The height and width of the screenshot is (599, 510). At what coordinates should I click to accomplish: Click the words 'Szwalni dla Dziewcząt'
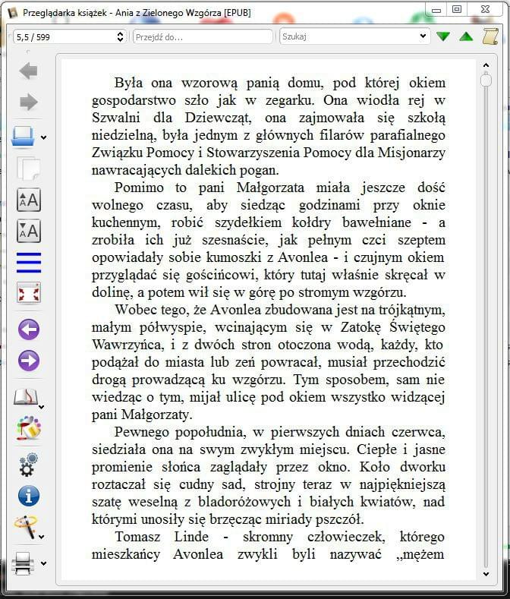pos(172,118)
